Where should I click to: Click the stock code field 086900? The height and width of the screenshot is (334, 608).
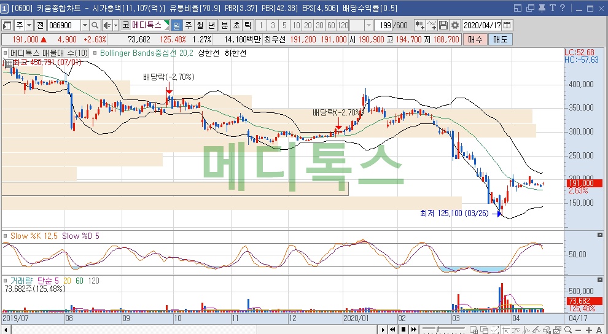[64, 26]
